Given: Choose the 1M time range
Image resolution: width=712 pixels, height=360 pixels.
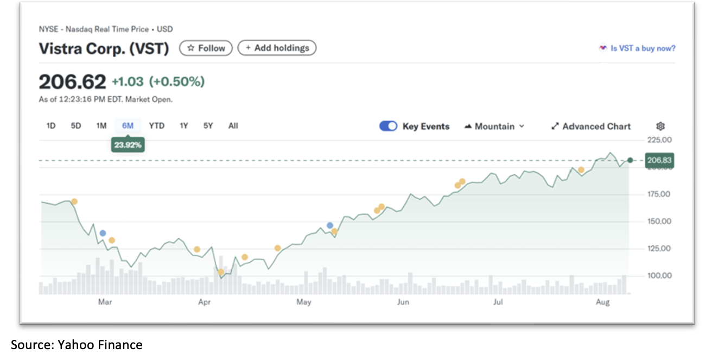Looking at the screenshot, I should coord(101,125).
